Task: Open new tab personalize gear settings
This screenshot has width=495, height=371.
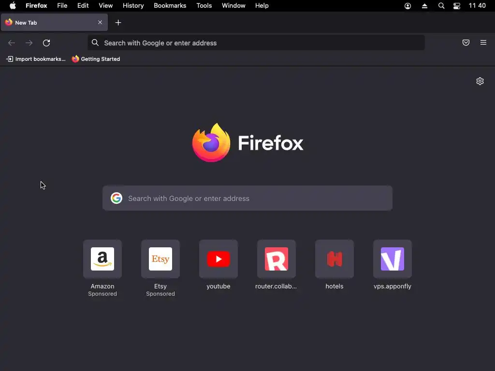Action: click(480, 81)
